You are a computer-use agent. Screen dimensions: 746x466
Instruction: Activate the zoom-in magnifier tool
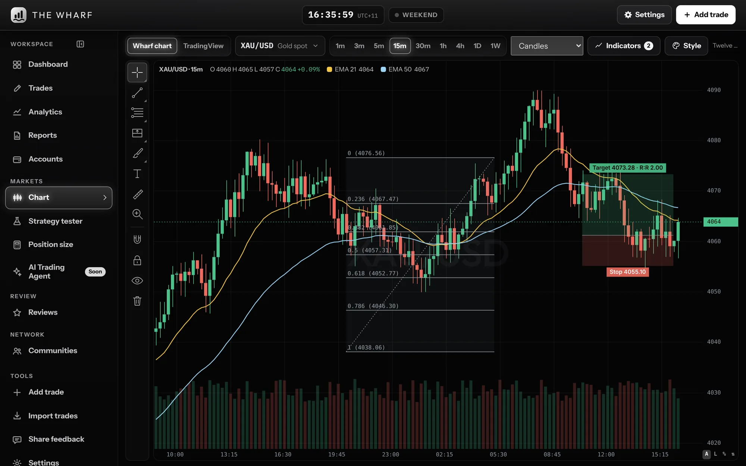pyautogui.click(x=137, y=214)
